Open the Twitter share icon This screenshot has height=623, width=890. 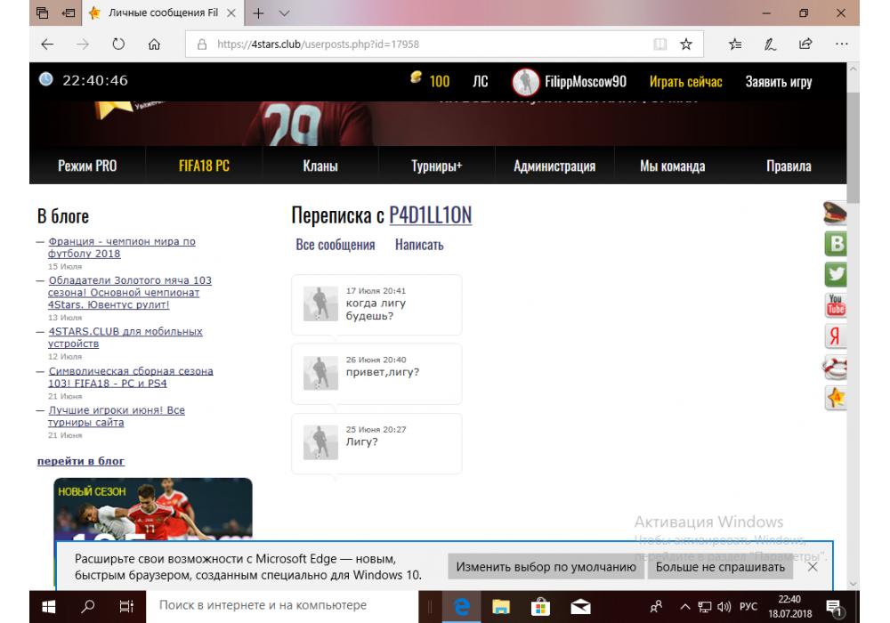click(x=836, y=274)
